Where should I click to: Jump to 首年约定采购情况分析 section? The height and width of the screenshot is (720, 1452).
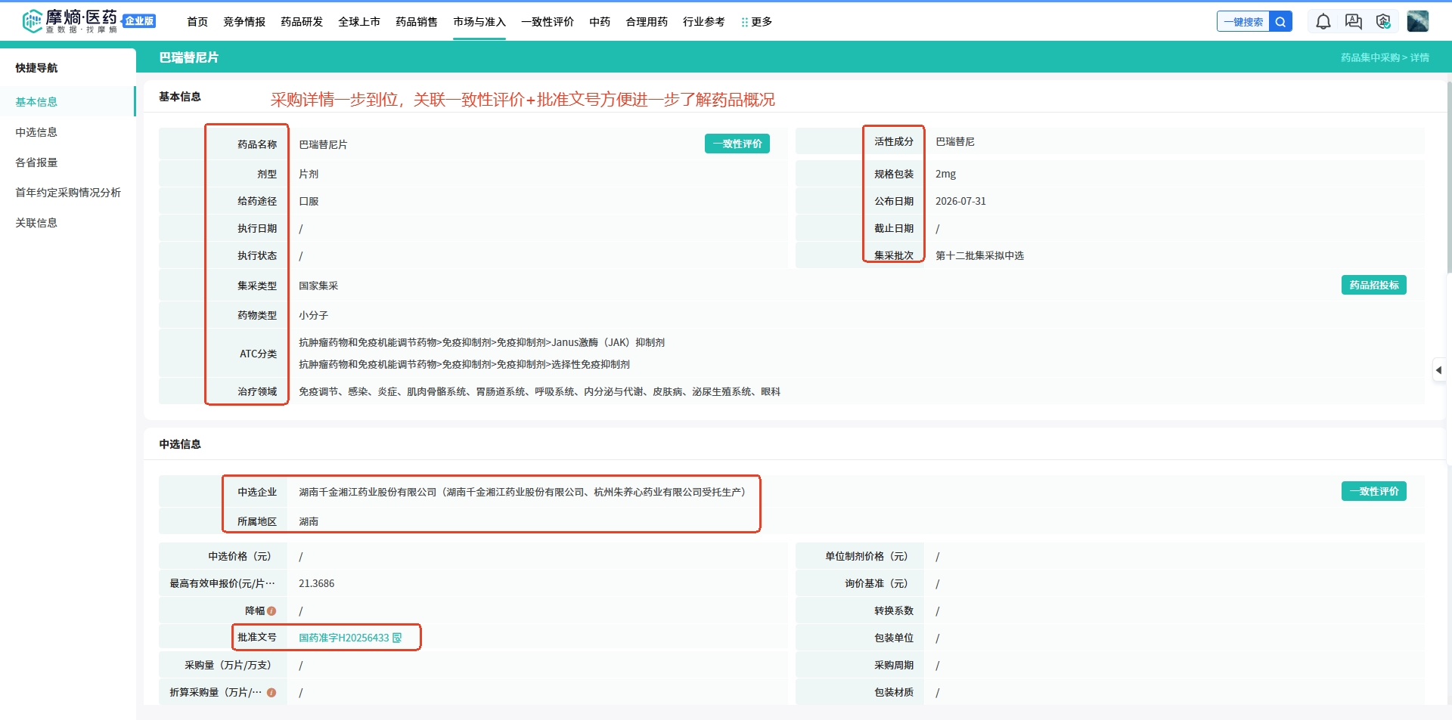point(68,193)
